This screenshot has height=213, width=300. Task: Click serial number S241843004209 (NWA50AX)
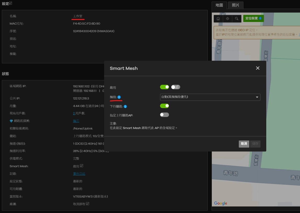point(94,31)
